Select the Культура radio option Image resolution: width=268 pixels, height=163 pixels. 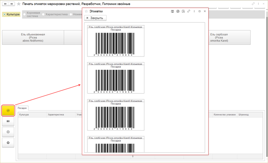[11, 14]
